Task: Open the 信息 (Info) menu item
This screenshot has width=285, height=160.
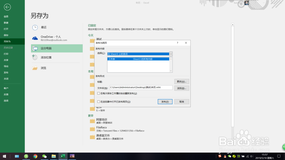Action: pos(6,16)
